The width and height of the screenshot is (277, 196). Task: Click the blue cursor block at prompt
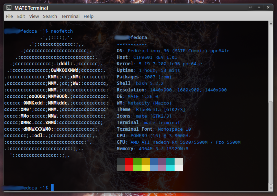pos(52,187)
